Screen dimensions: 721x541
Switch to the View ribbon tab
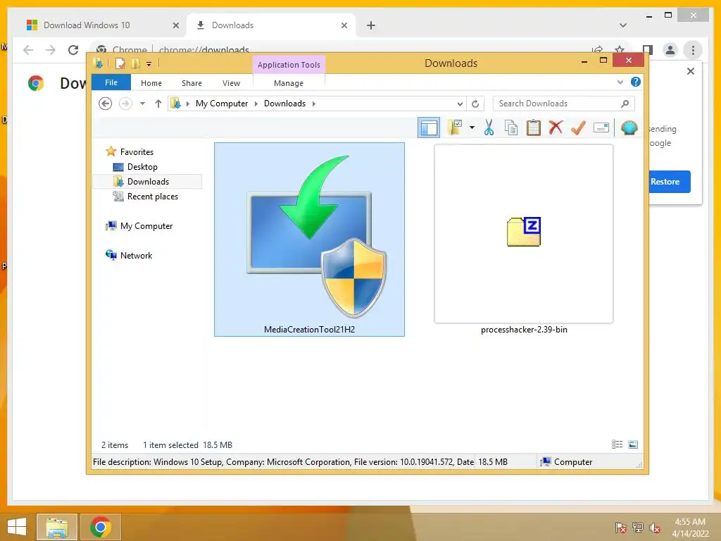[x=231, y=83]
